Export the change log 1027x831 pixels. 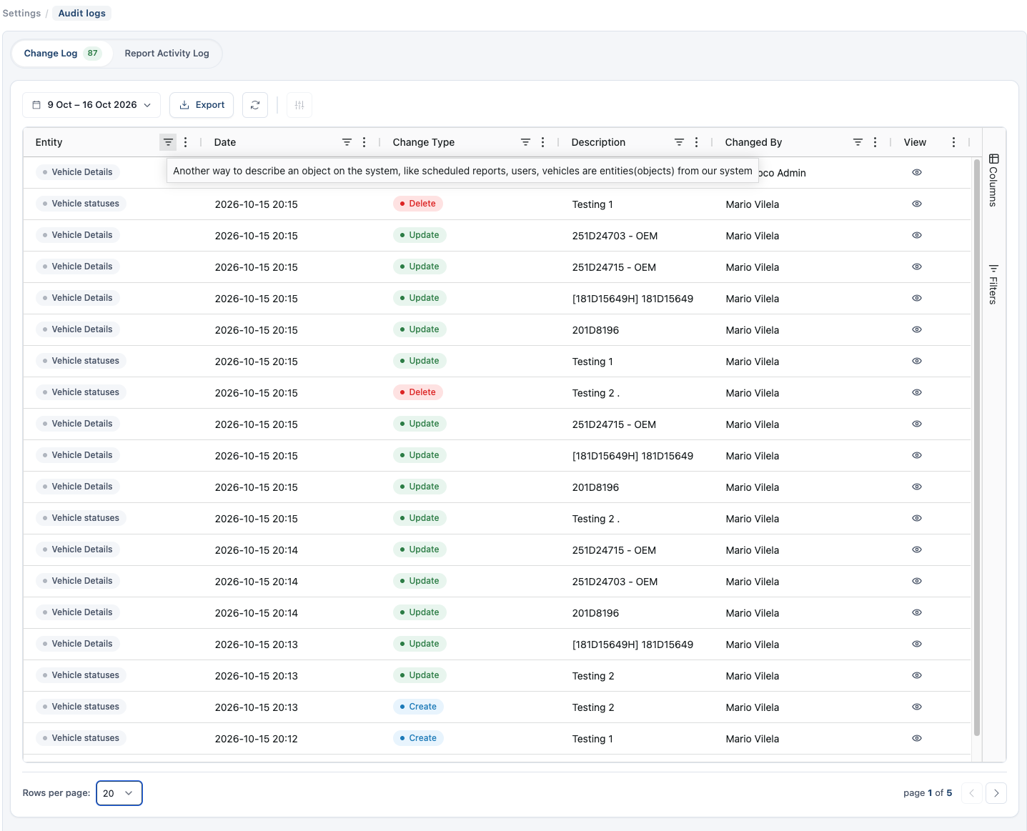point(202,105)
